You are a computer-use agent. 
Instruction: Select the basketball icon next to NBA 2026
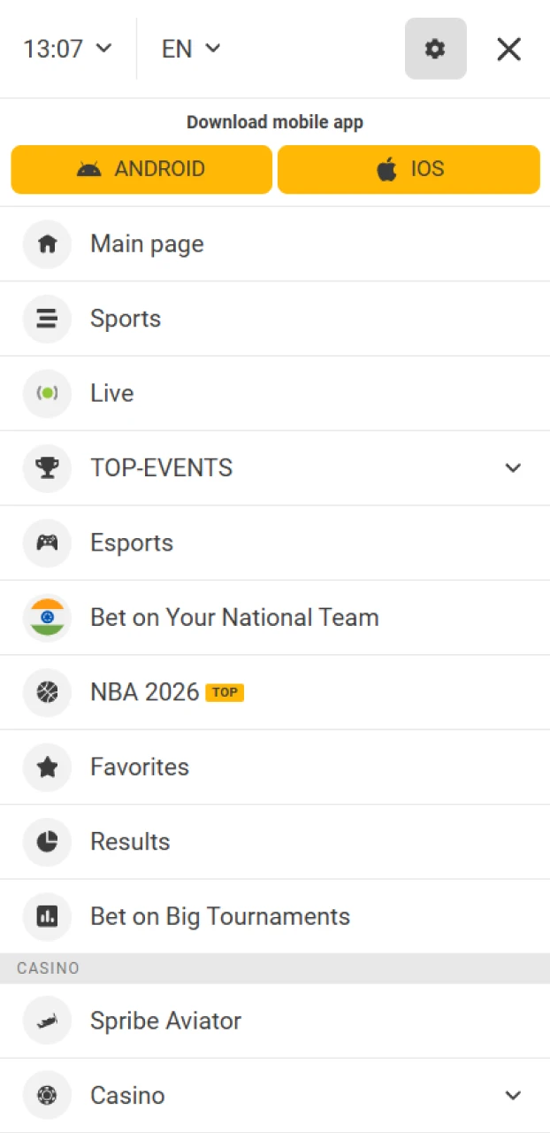[47, 692]
